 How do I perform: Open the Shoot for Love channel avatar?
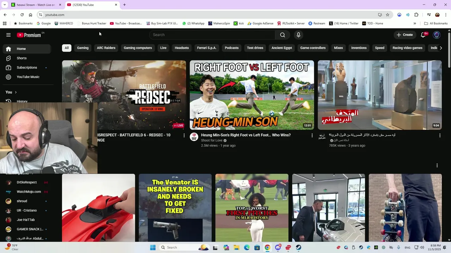194,137
